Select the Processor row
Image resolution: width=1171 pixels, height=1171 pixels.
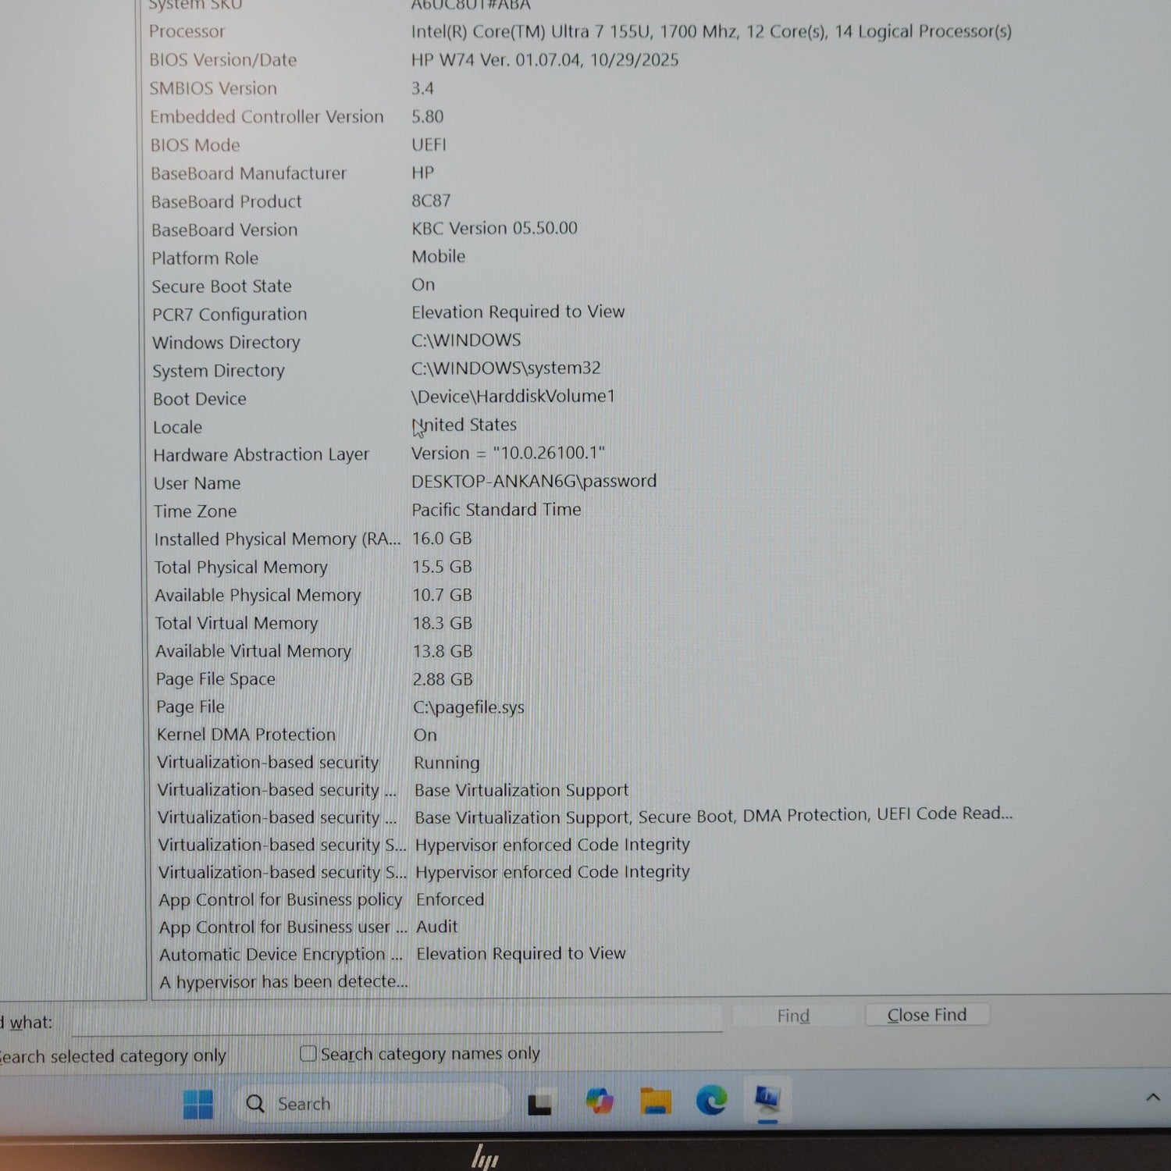pos(187,32)
